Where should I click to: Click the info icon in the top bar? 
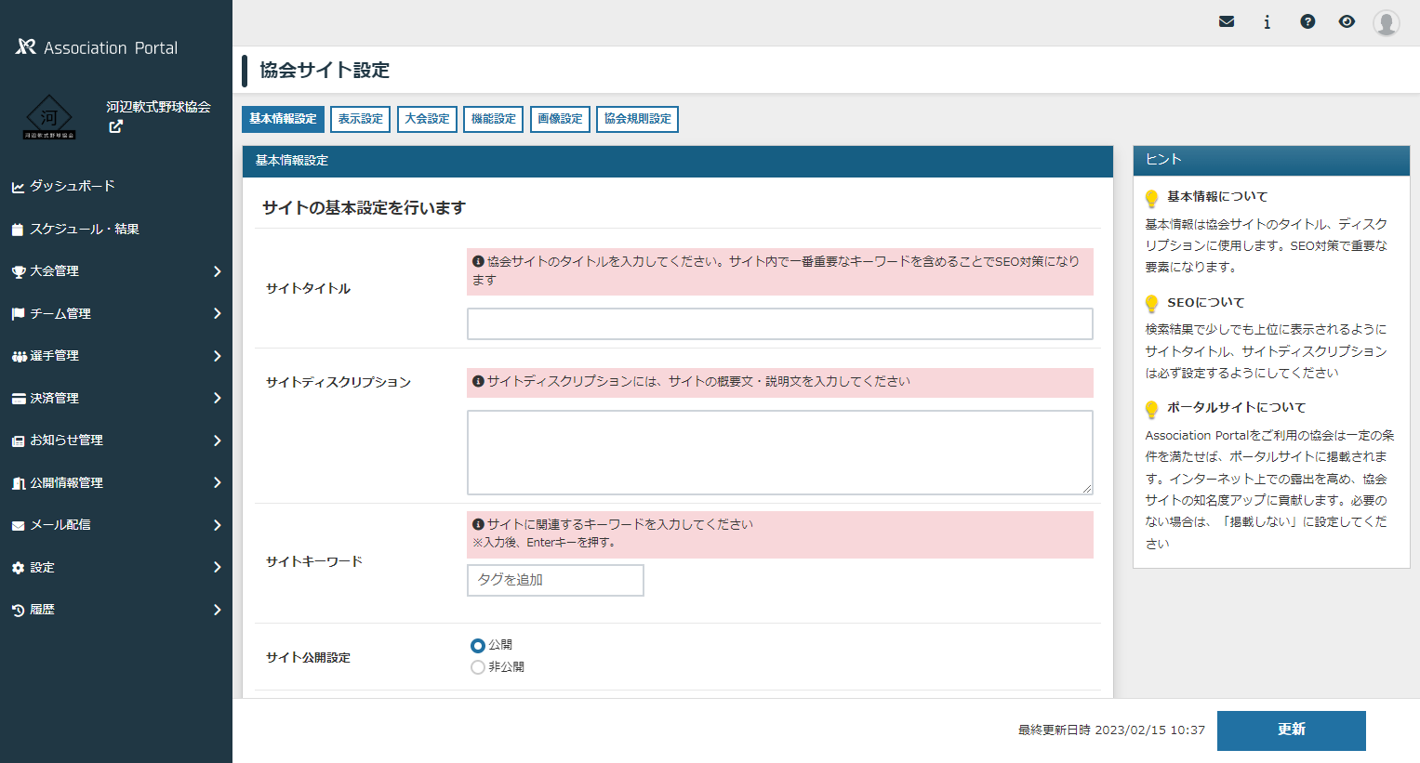1267,20
